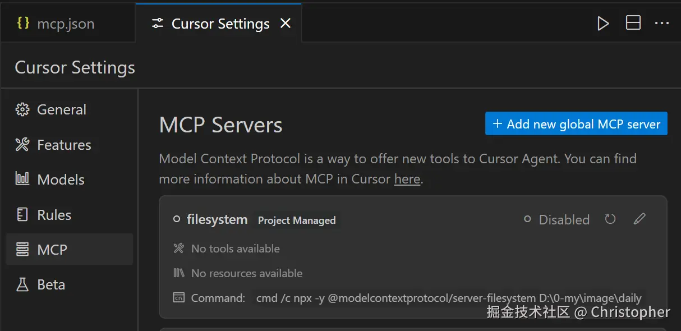The width and height of the screenshot is (681, 331).
Task: Click the split editor layout icon
Action: tap(633, 24)
